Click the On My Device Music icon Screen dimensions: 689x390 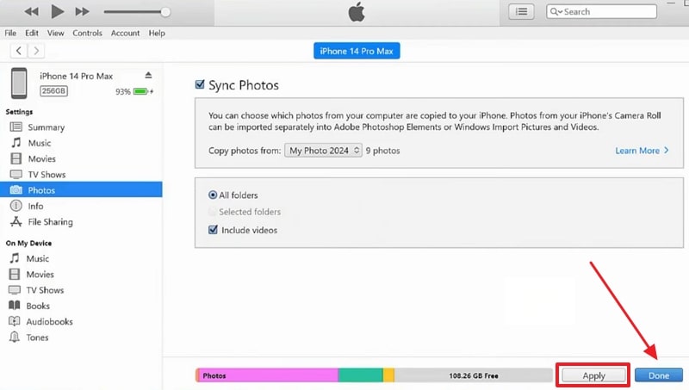coord(15,258)
